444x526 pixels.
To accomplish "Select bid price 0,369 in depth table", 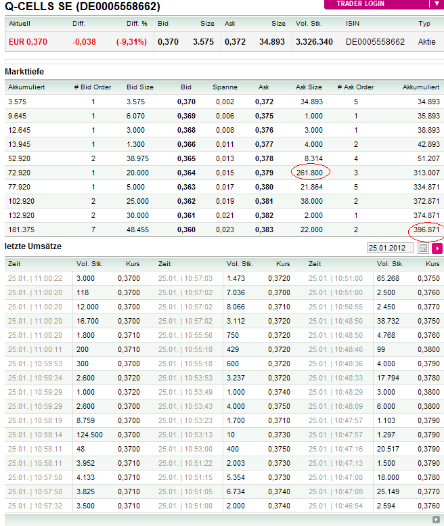I will pos(186,116).
